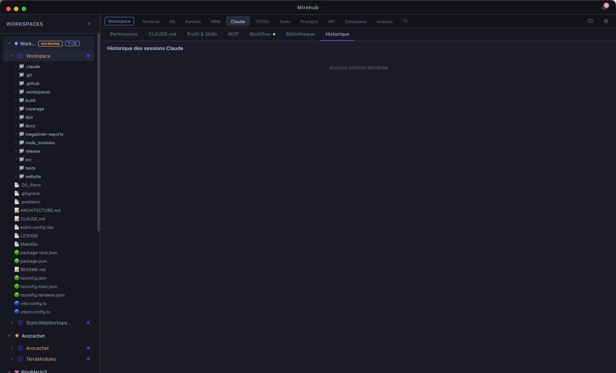616x373 pixels.
Task: Click the keyboard shortcuts icon
Action: tap(590, 21)
